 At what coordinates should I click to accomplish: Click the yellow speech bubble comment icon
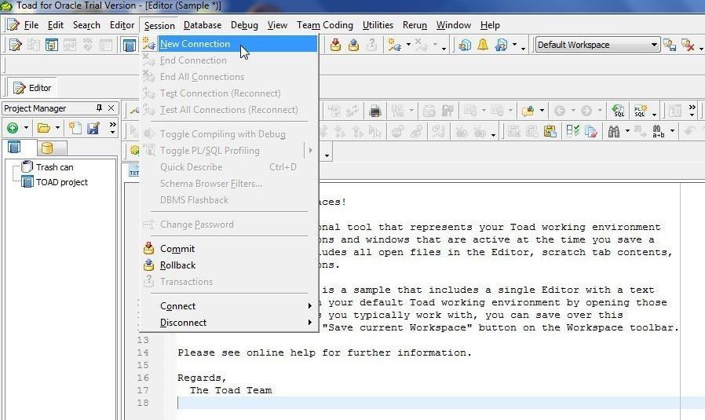coord(528,111)
